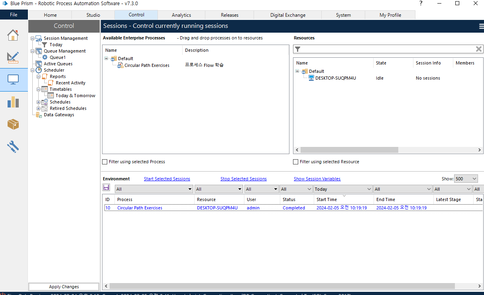This screenshot has height=295, width=484.
Task: Click the Scheduler clock icon
Action: point(39,70)
